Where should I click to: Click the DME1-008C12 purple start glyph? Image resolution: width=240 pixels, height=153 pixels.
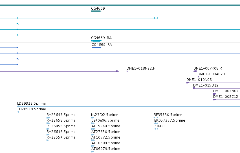(x=214, y=100)
